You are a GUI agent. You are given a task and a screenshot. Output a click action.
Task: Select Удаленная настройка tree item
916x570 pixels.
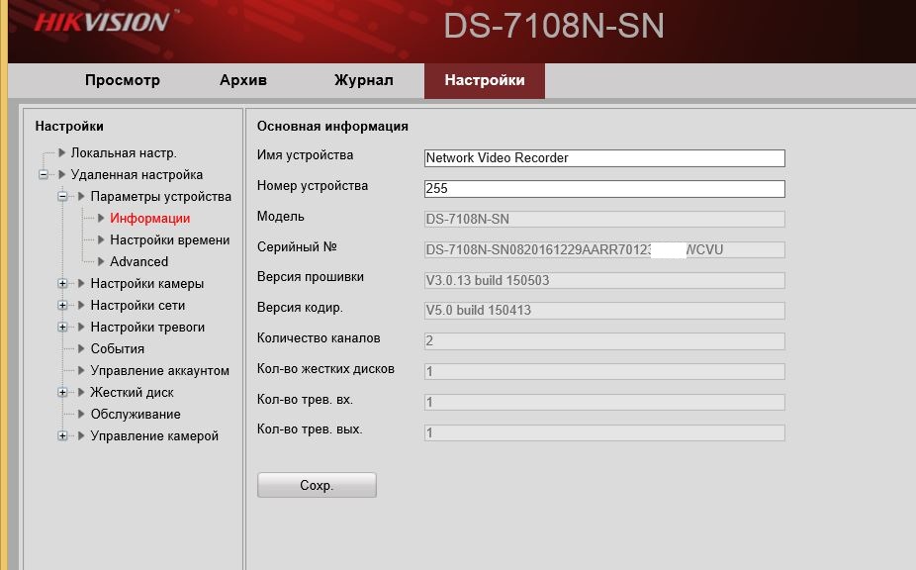click(137, 174)
